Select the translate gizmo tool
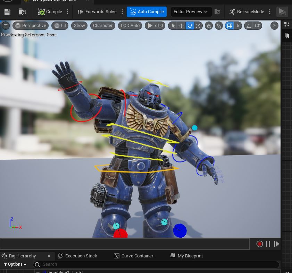 pos(181,26)
